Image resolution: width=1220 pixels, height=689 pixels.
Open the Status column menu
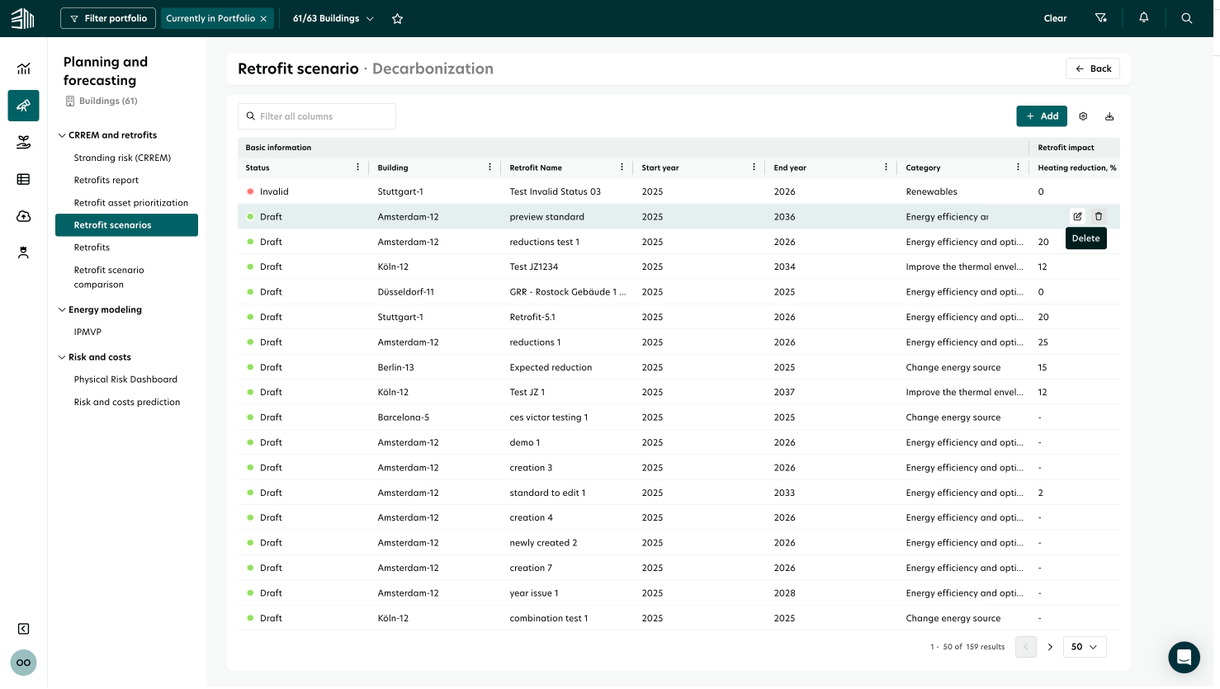click(357, 168)
